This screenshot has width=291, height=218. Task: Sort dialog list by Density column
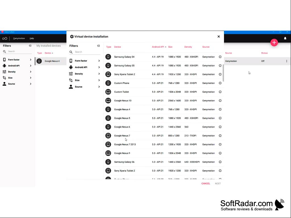click(188, 47)
